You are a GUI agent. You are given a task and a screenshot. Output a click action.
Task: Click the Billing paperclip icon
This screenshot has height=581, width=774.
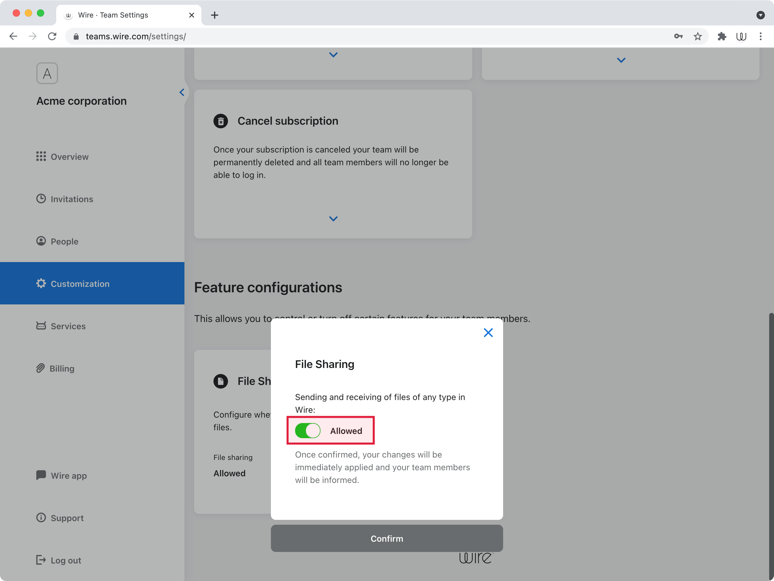(40, 368)
